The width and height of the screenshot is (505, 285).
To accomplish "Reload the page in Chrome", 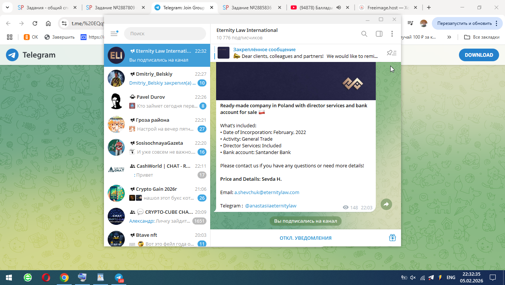I will pos(35,23).
